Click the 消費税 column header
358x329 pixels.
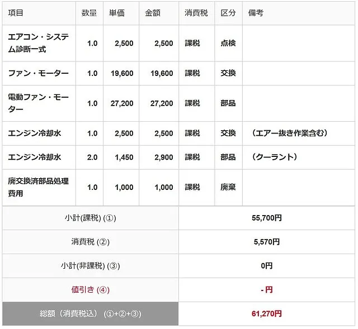pos(196,13)
